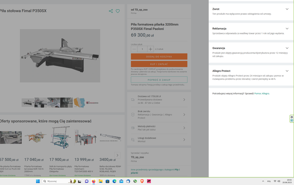The image size is (294, 185).
Task: Click the main saw product image
Action: click(x=60, y=56)
